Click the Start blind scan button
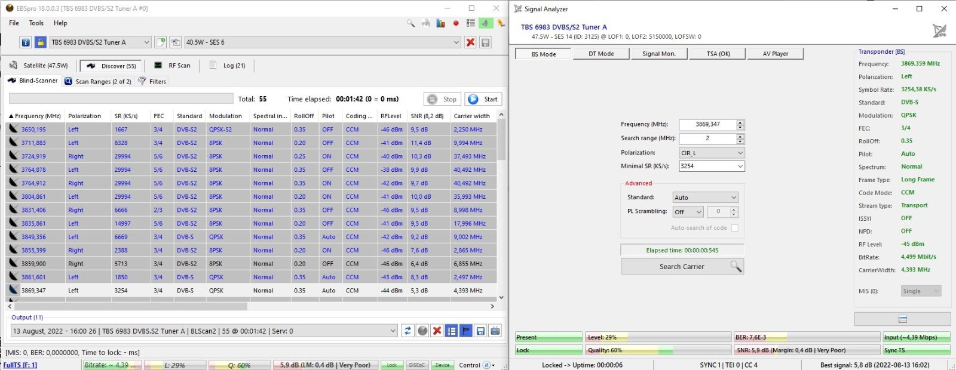Image resolution: width=956 pixels, height=370 pixels. [x=483, y=99]
